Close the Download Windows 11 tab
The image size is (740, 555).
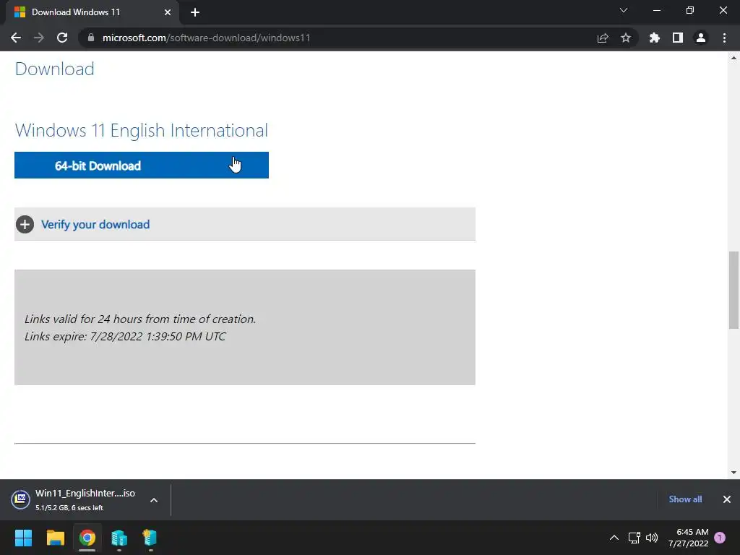[x=168, y=12]
